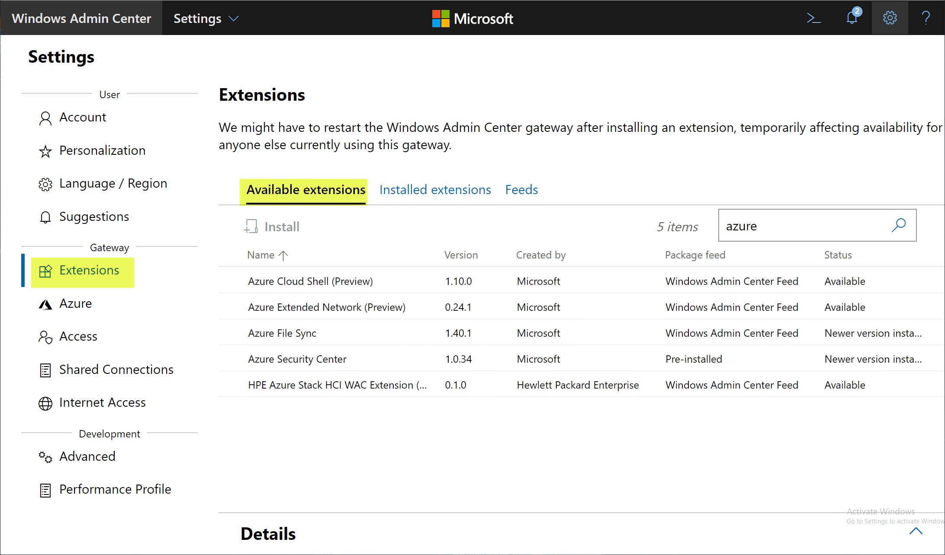Image resolution: width=945 pixels, height=555 pixels.
Task: Click the Account icon in sidebar
Action: tap(45, 118)
